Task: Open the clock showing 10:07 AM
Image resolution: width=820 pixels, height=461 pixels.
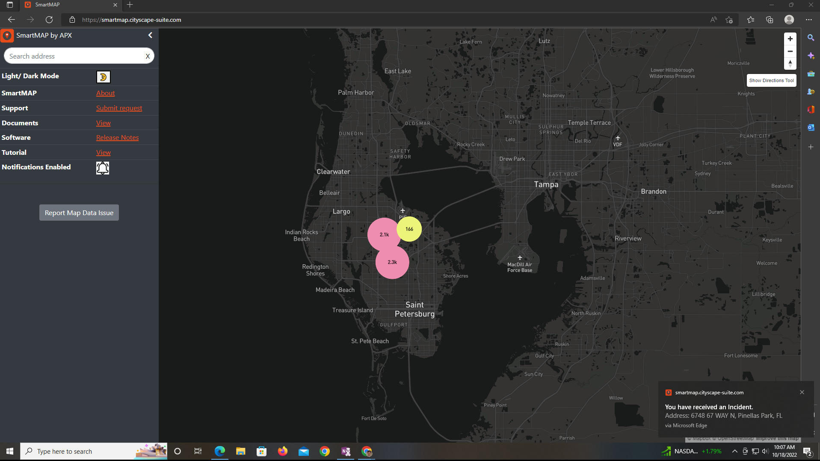Action: (x=784, y=451)
